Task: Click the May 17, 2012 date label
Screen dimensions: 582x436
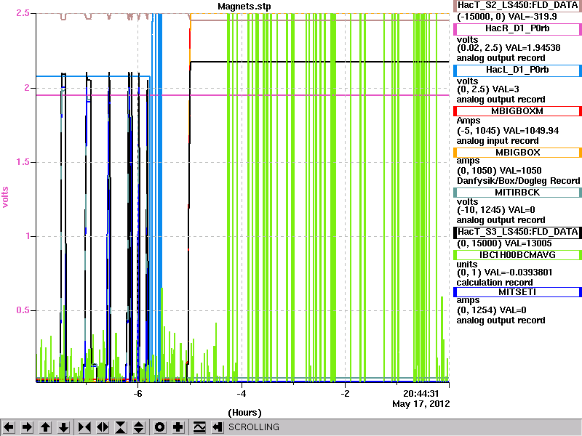Action: tap(421, 404)
